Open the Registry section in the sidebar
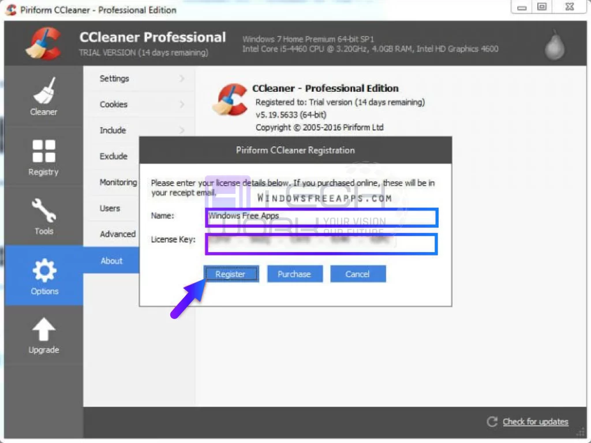591x443 pixels. (44, 157)
